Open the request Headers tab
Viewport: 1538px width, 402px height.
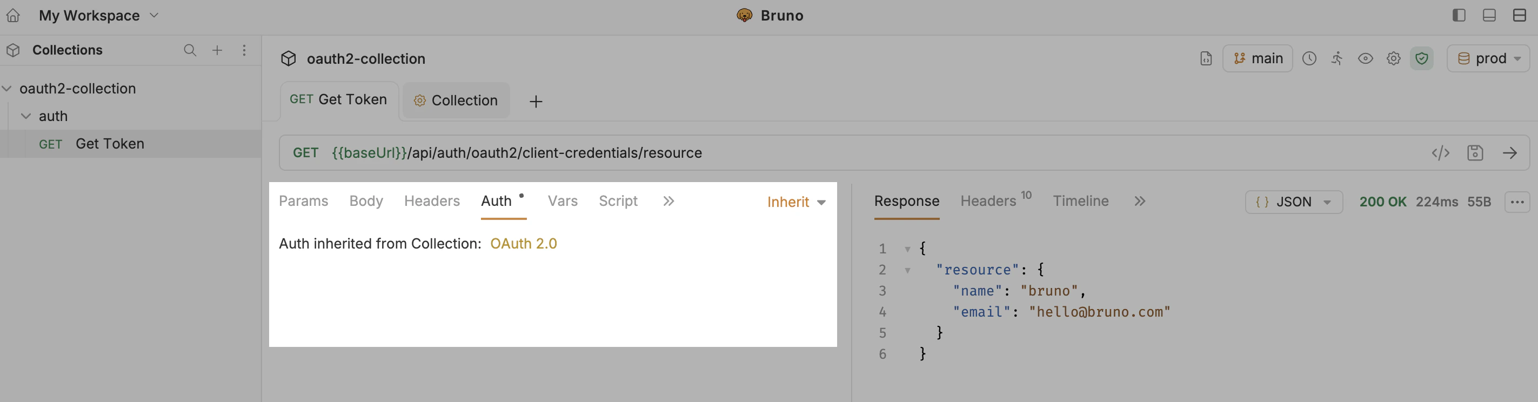click(x=432, y=202)
